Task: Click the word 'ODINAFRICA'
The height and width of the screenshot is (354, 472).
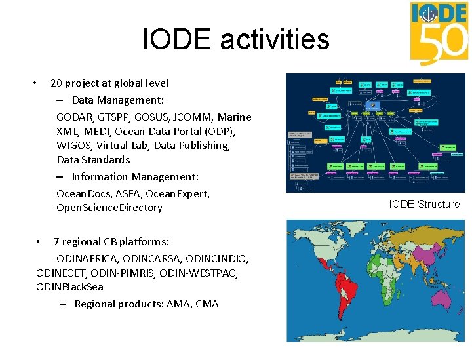Action: pos(86,259)
